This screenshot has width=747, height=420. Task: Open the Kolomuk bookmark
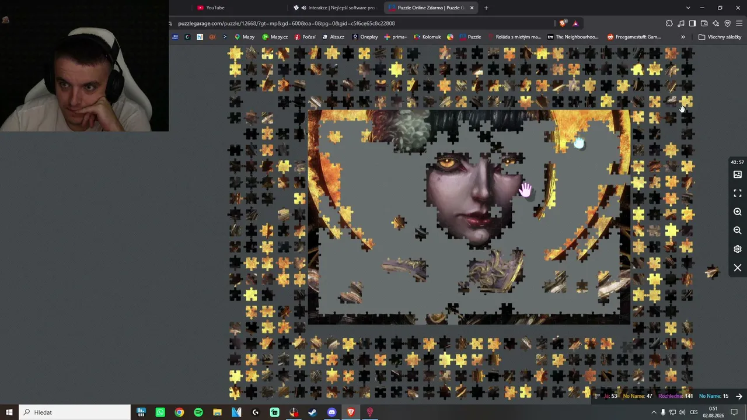coord(427,37)
